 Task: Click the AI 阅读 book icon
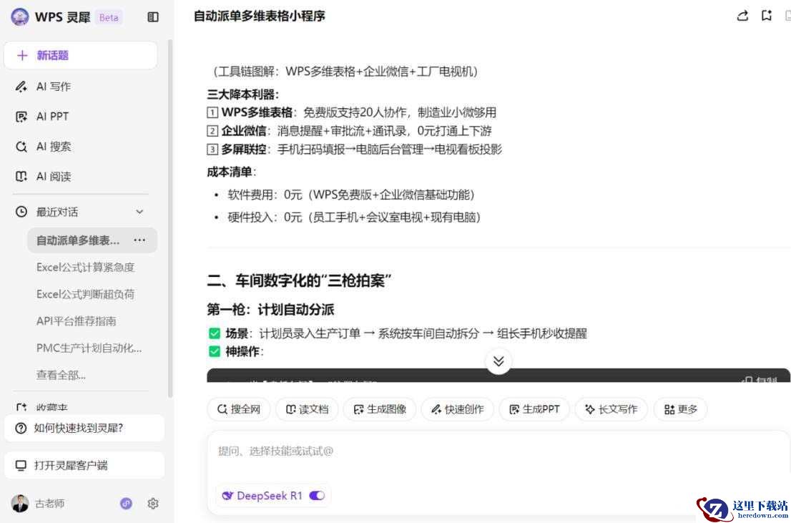(21, 177)
